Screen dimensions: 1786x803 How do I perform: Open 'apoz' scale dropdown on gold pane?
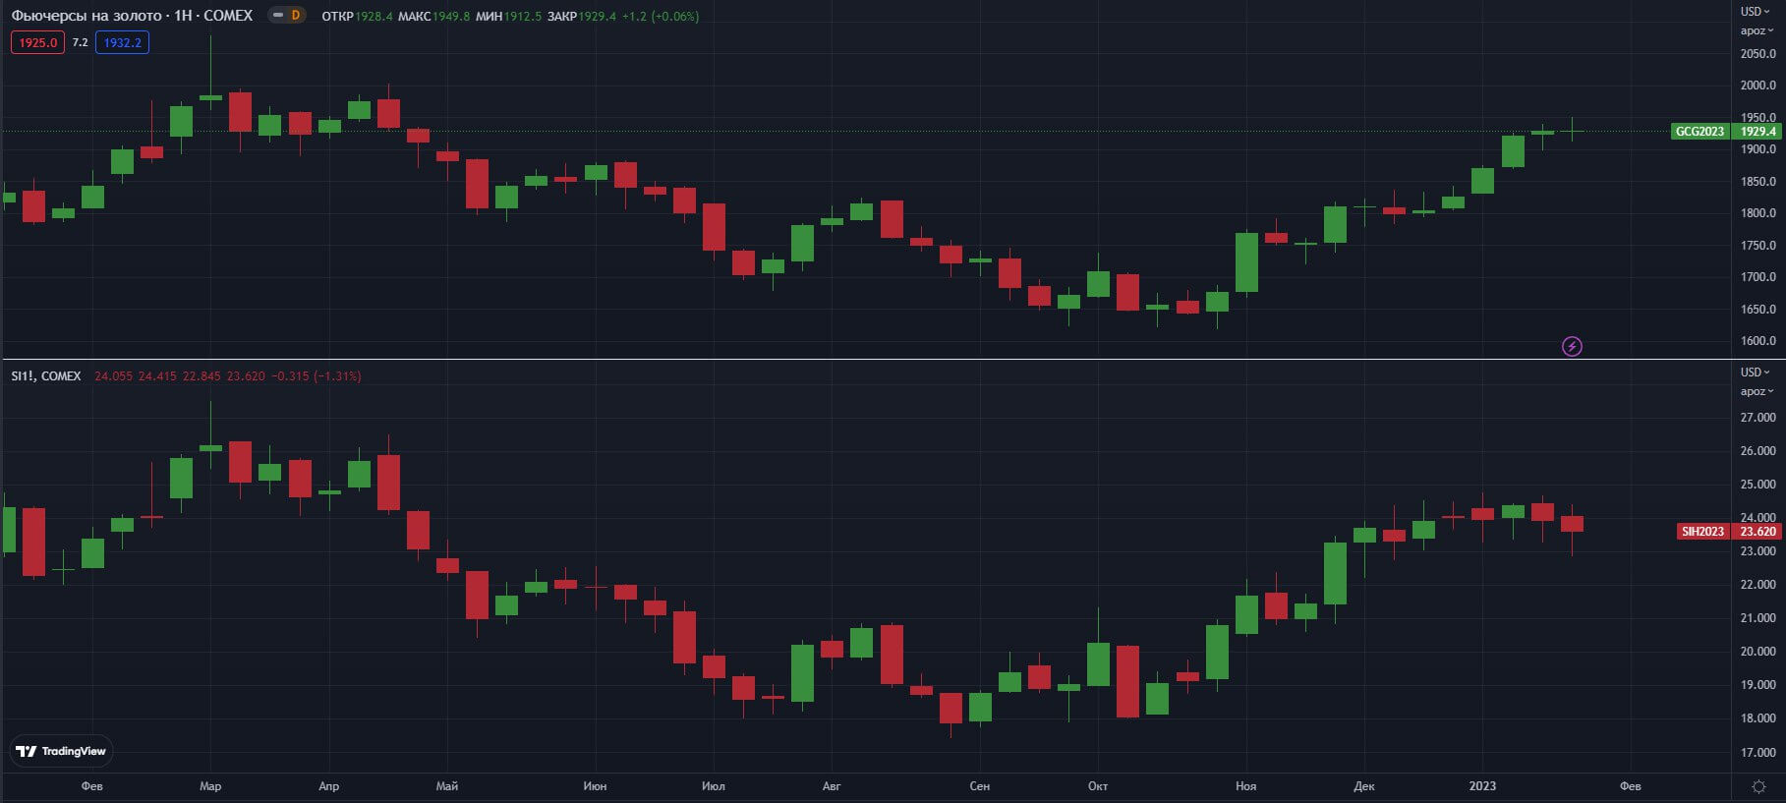[x=1757, y=30]
